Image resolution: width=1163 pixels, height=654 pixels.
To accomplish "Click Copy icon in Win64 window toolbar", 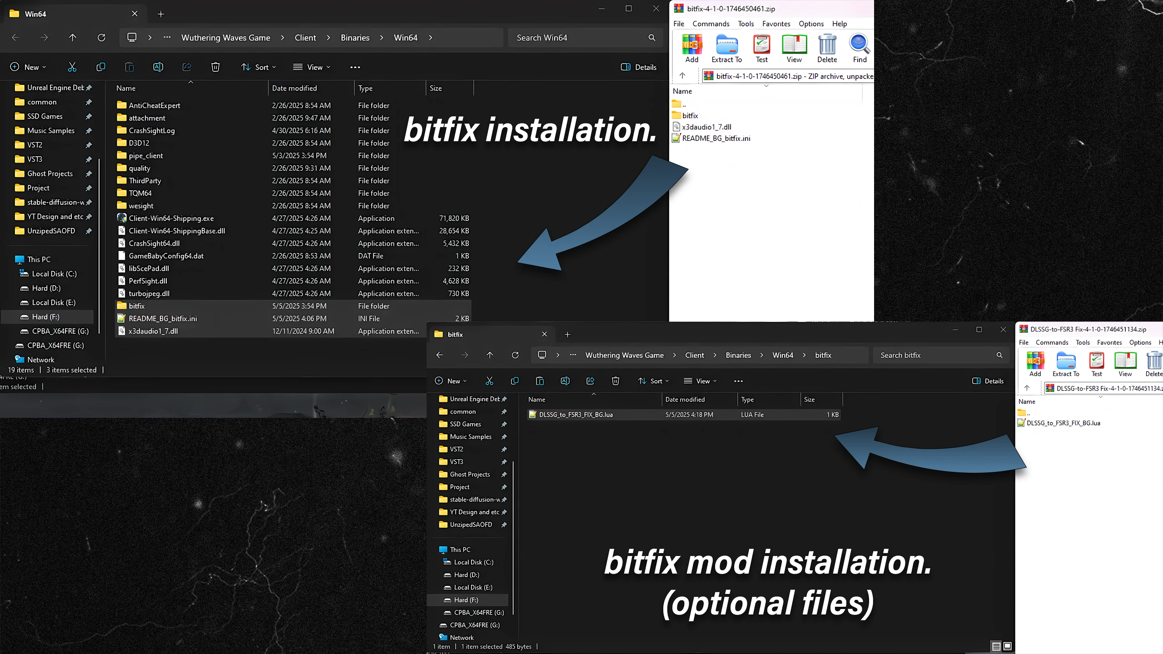I will (x=101, y=67).
